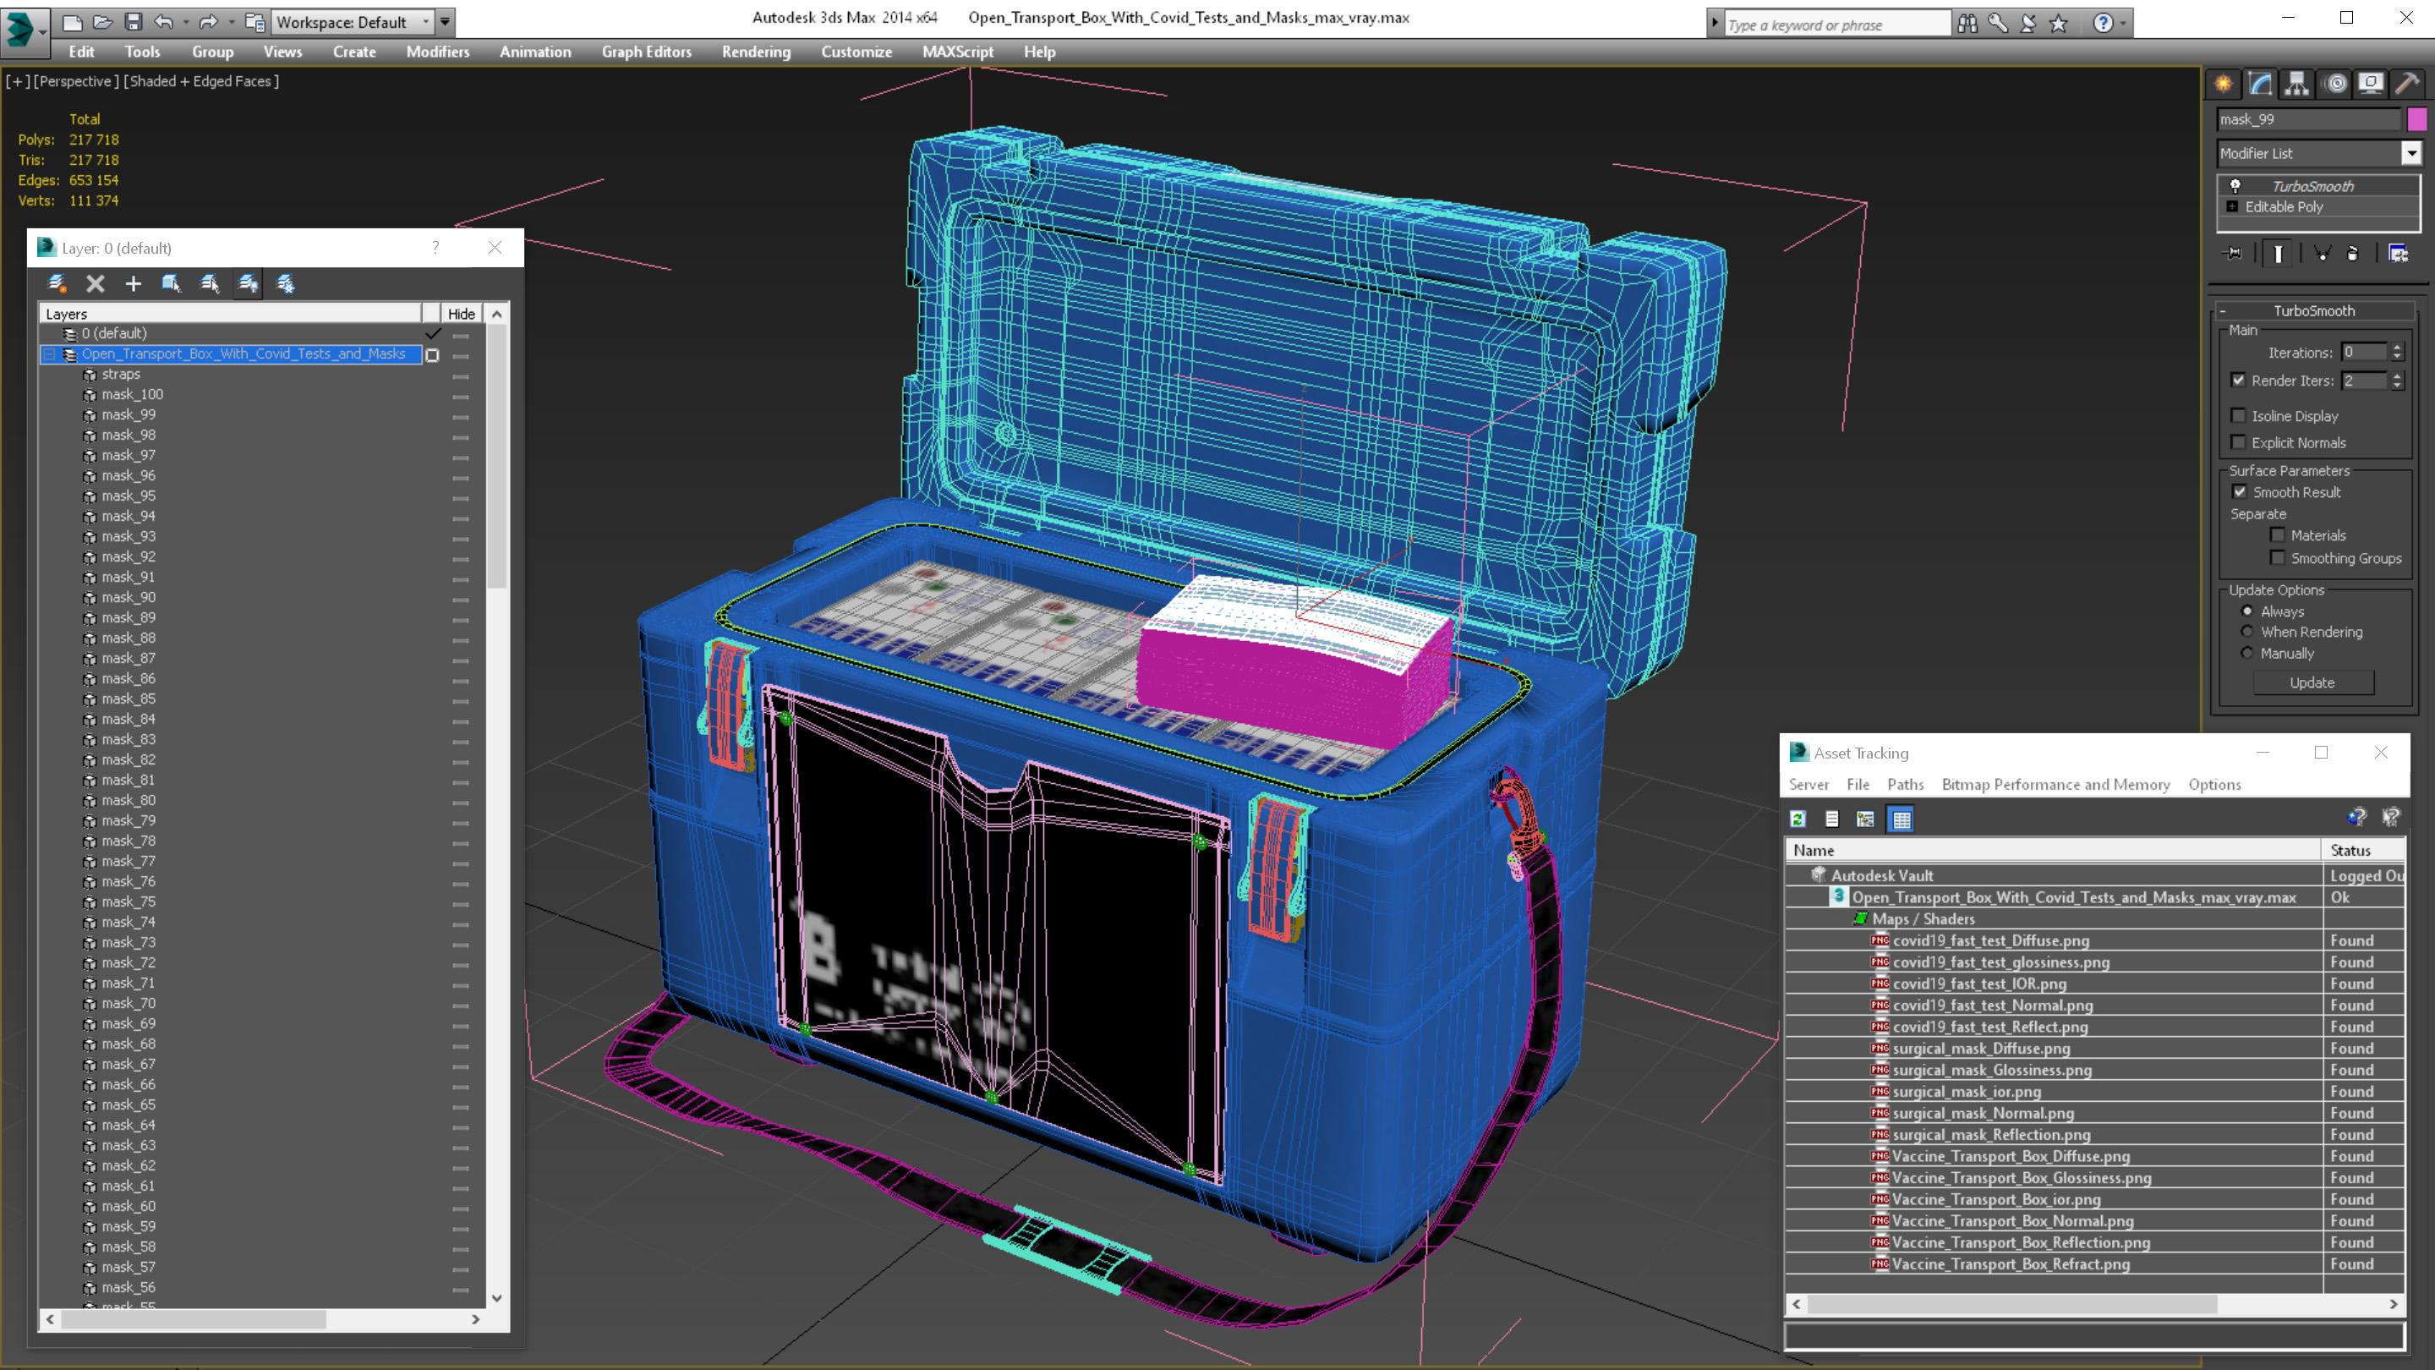The height and width of the screenshot is (1370, 2435).
Task: Click the New Scene icon in the title bar
Action: [72, 21]
